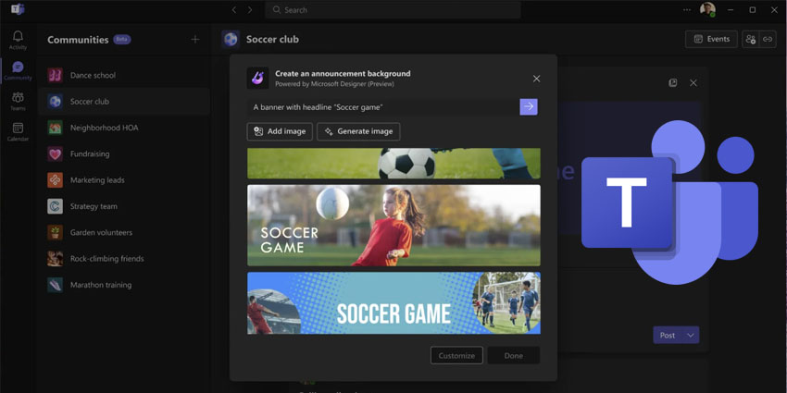Screen dimensions: 787x393
Task: Open the Strategy team community
Action: click(124, 206)
